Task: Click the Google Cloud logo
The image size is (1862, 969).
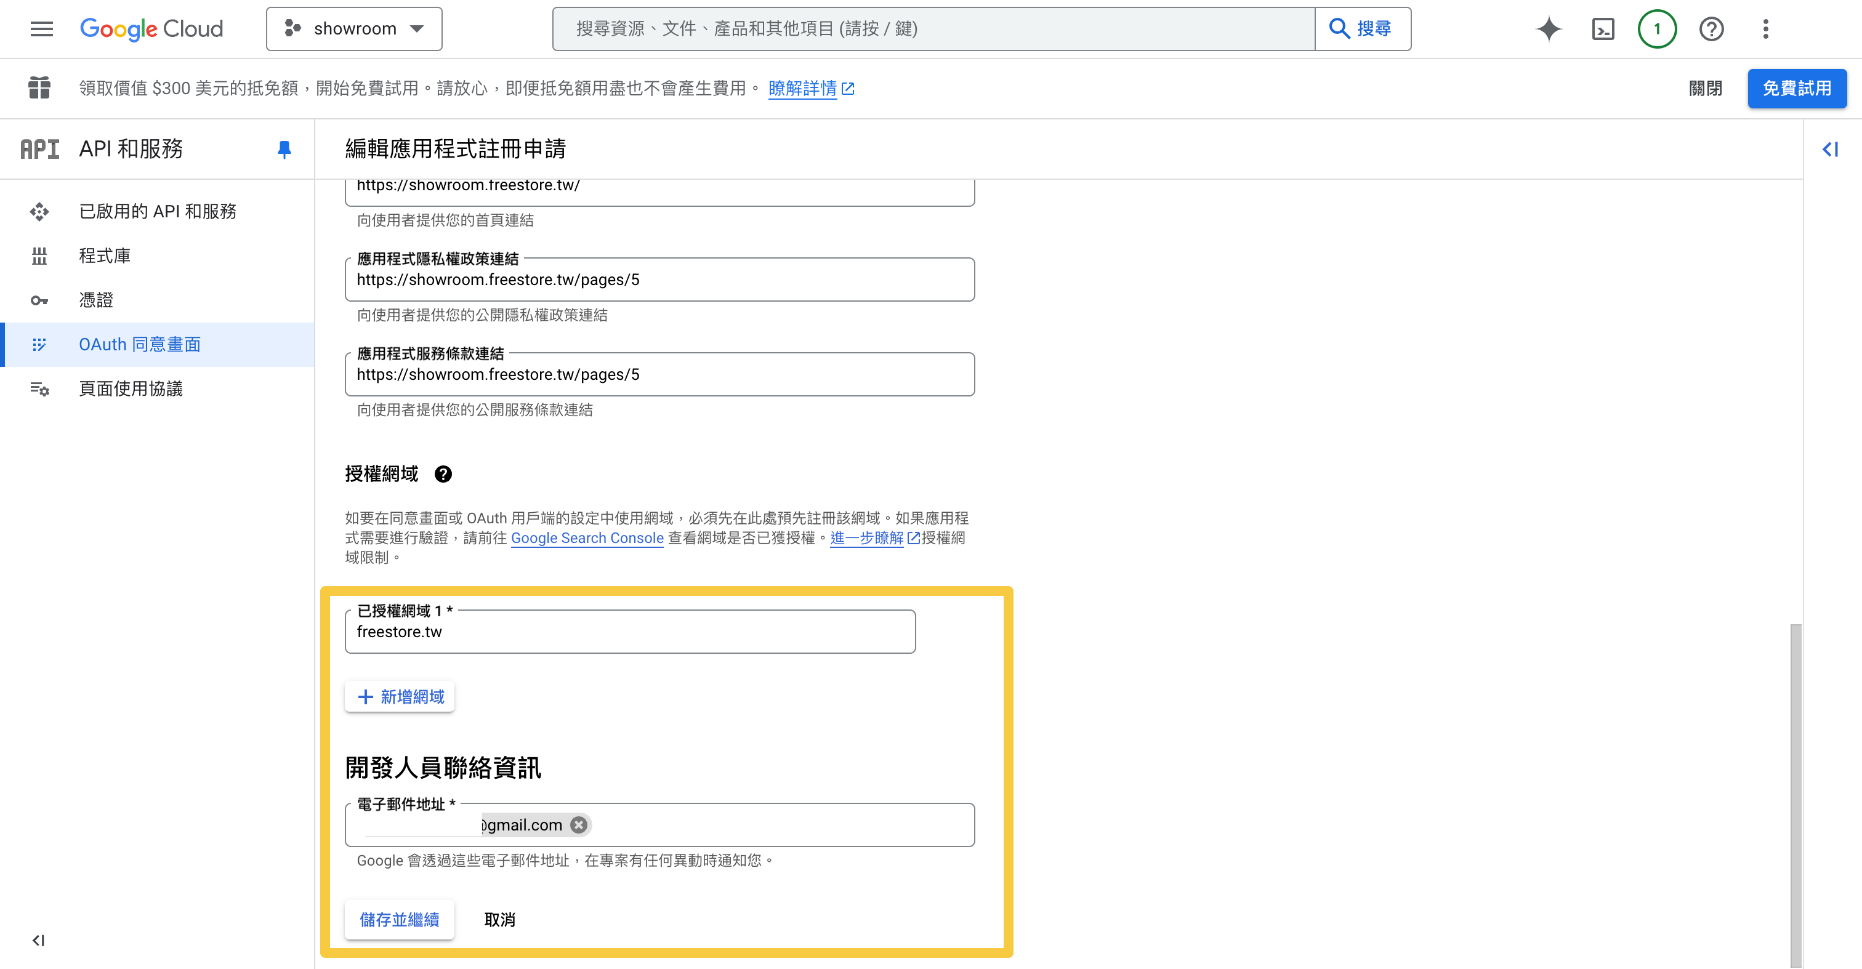Action: coord(152,29)
